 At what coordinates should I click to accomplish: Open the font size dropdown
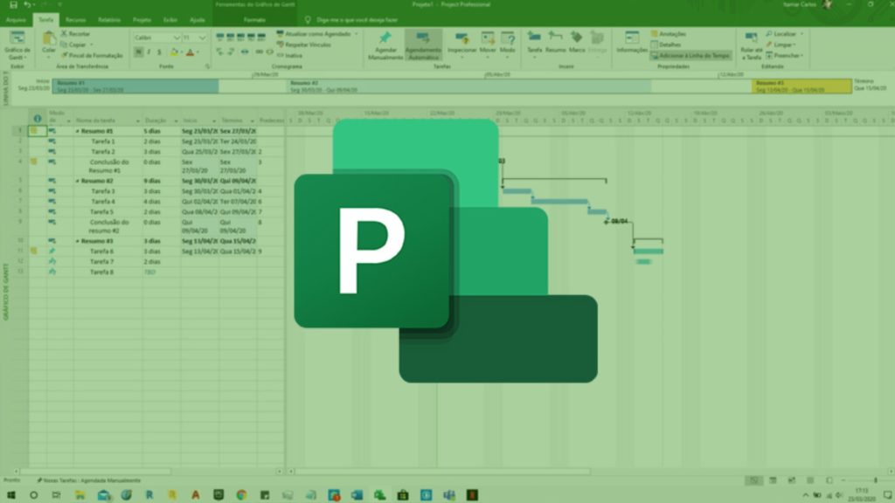(x=202, y=38)
